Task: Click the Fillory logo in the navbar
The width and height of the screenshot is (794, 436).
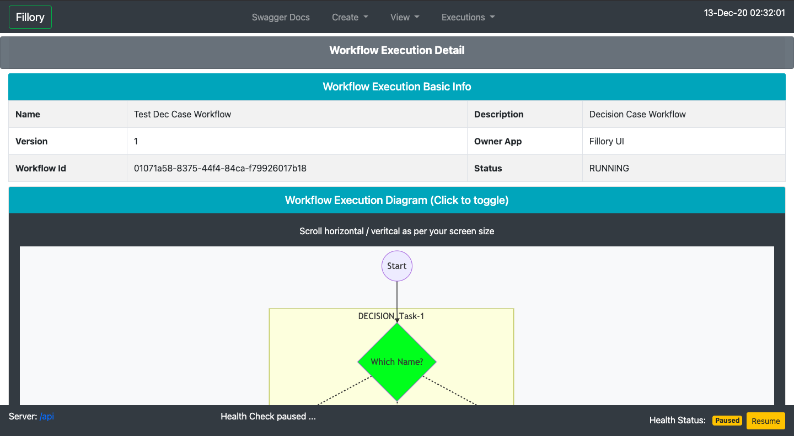Action: tap(30, 17)
